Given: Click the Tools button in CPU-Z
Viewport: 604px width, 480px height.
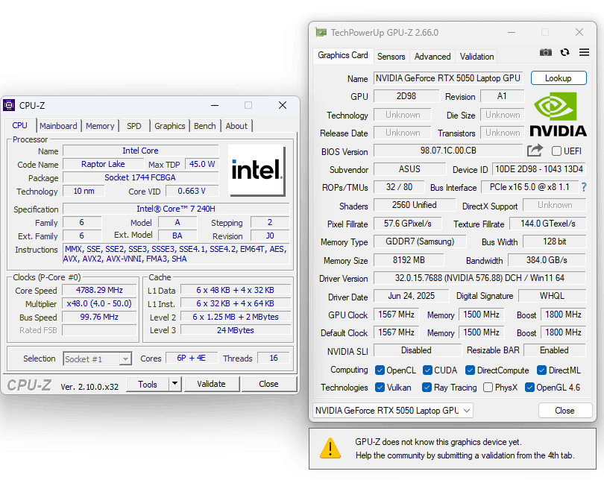Looking at the screenshot, I should click(148, 384).
